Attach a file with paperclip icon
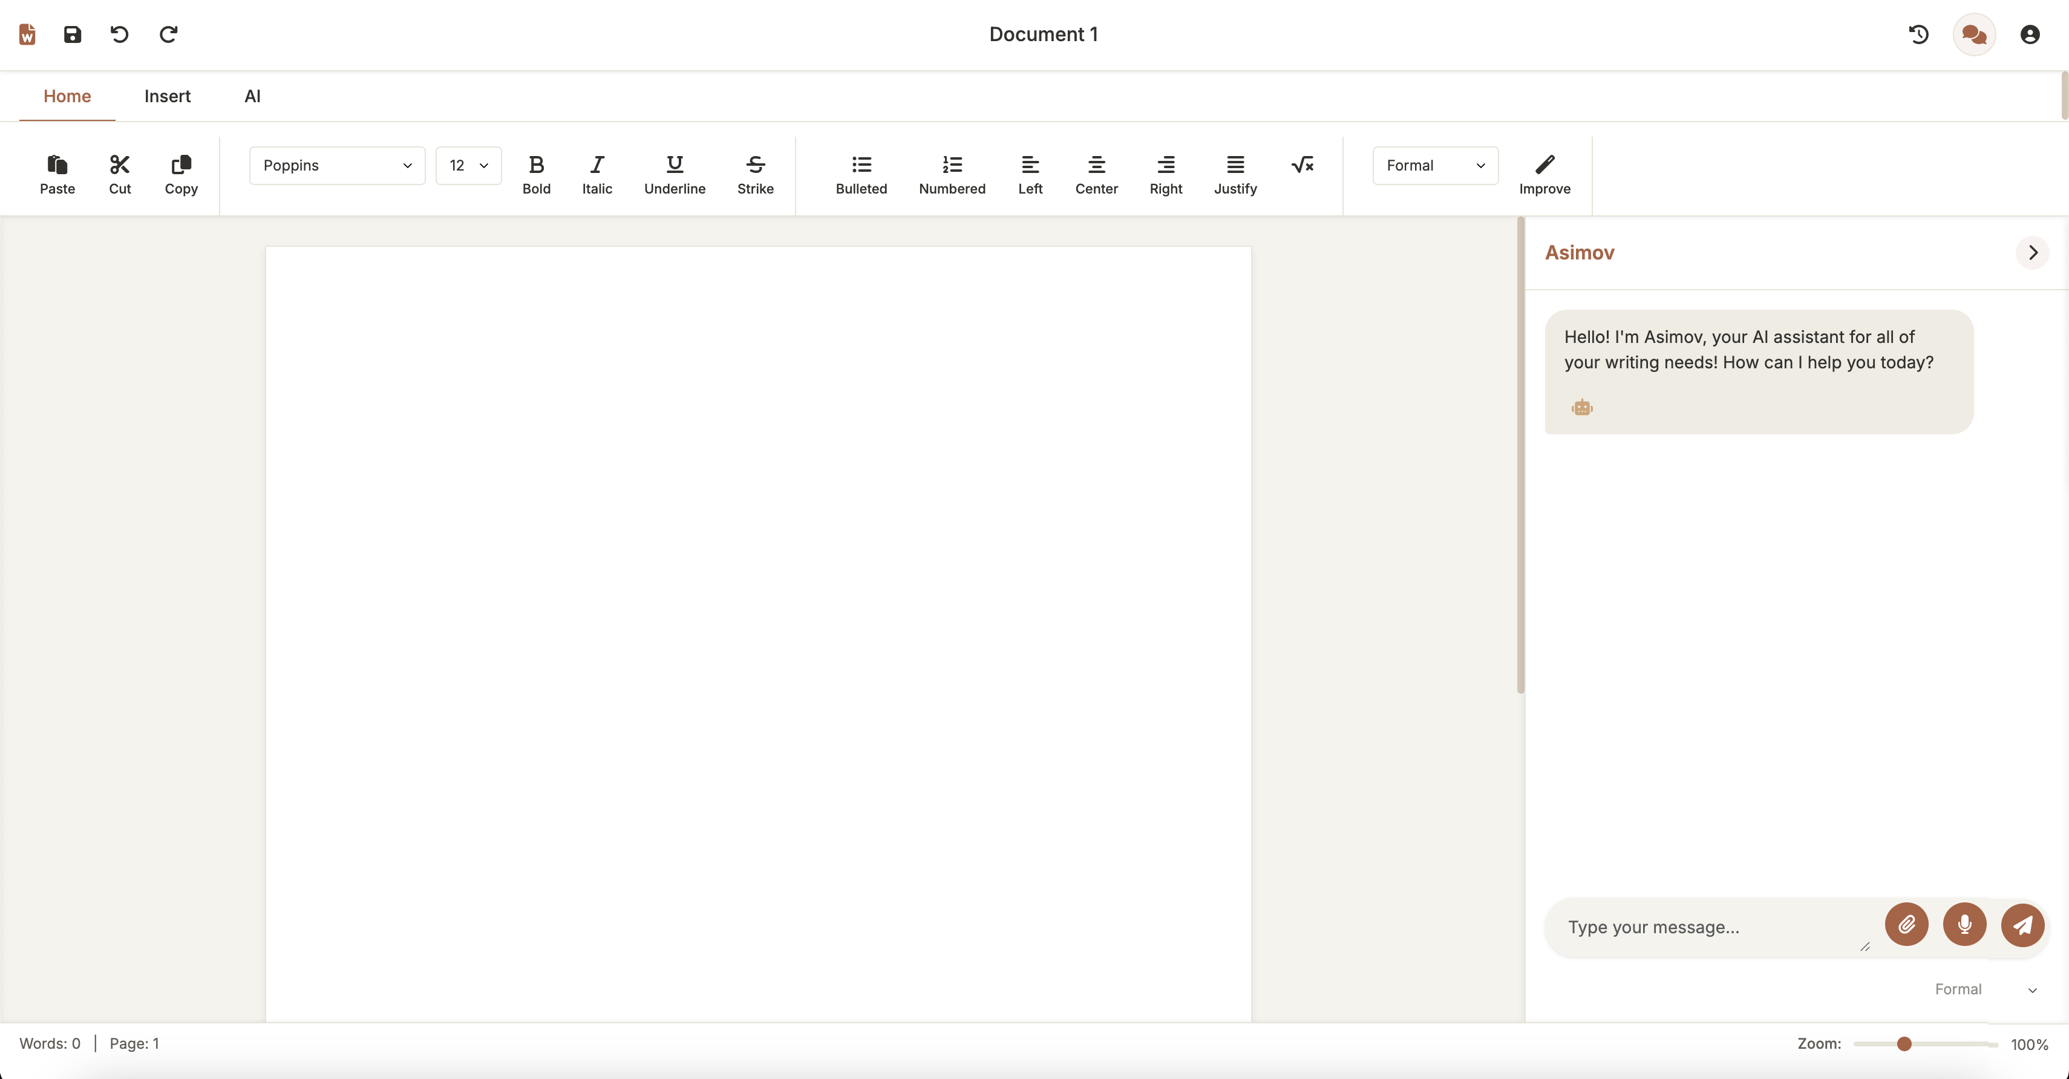Image resolution: width=2069 pixels, height=1079 pixels. click(1907, 925)
